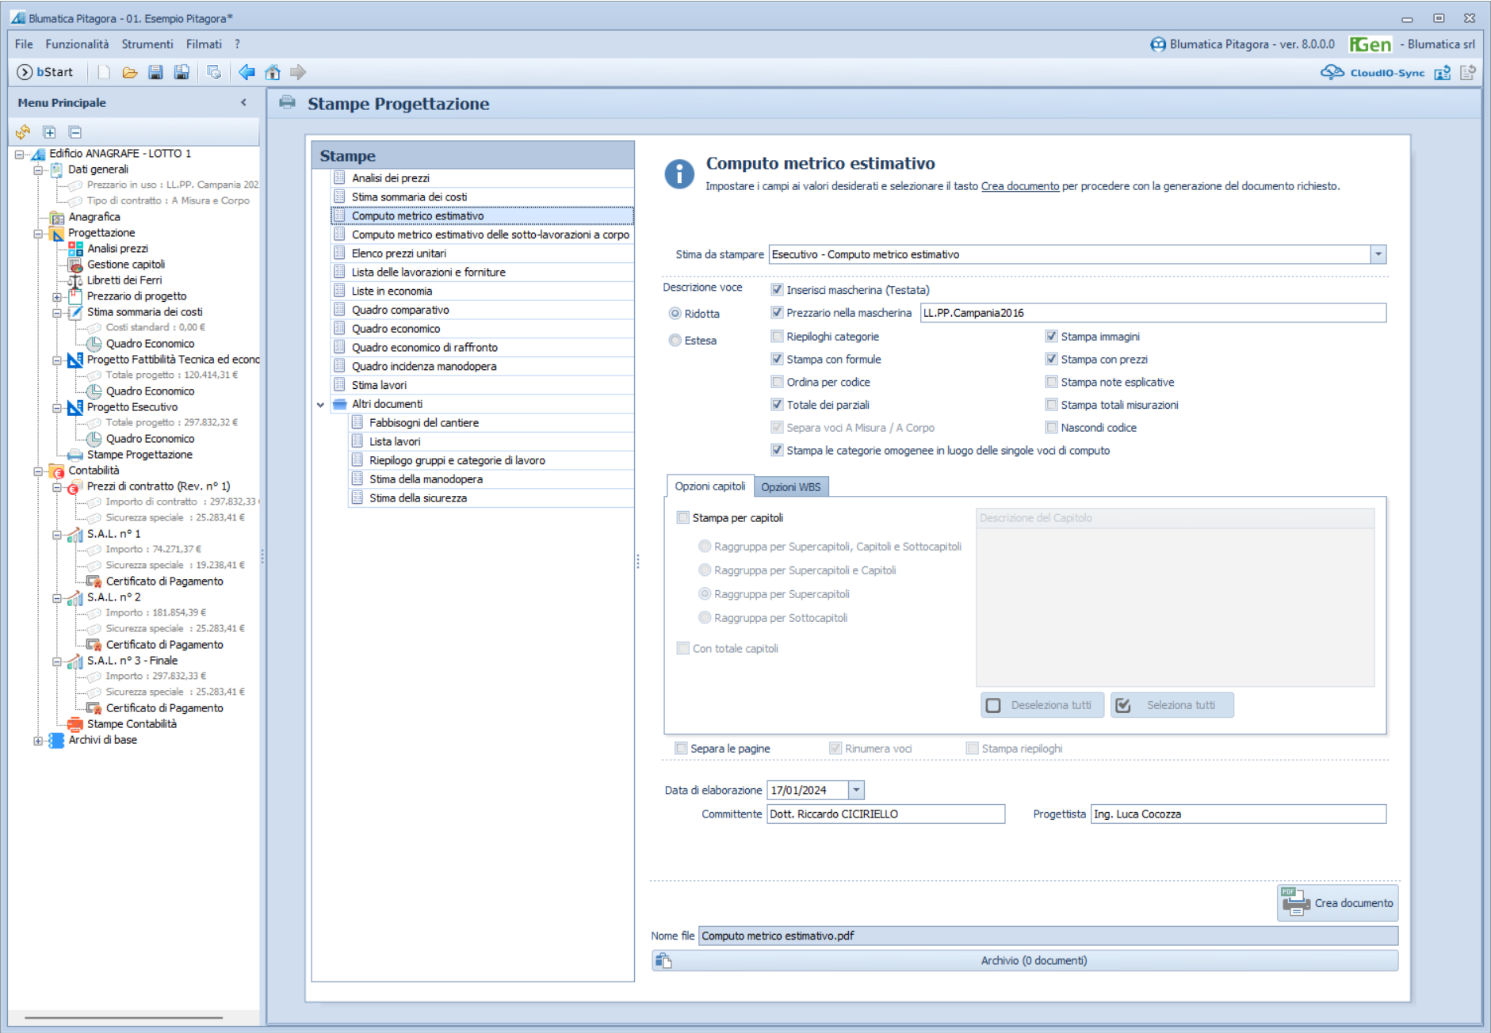Enable the Riepiloghi categorie checkbox
The image size is (1491, 1033).
tap(777, 336)
